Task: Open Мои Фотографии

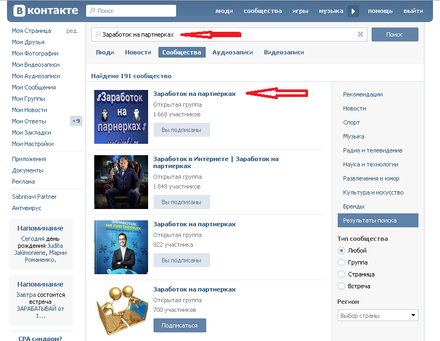Action: [35, 53]
